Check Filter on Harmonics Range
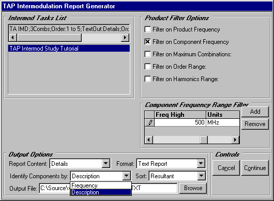The image size is (274, 201). tap(148, 79)
